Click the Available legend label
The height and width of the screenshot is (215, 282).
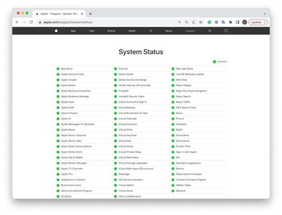point(222,62)
